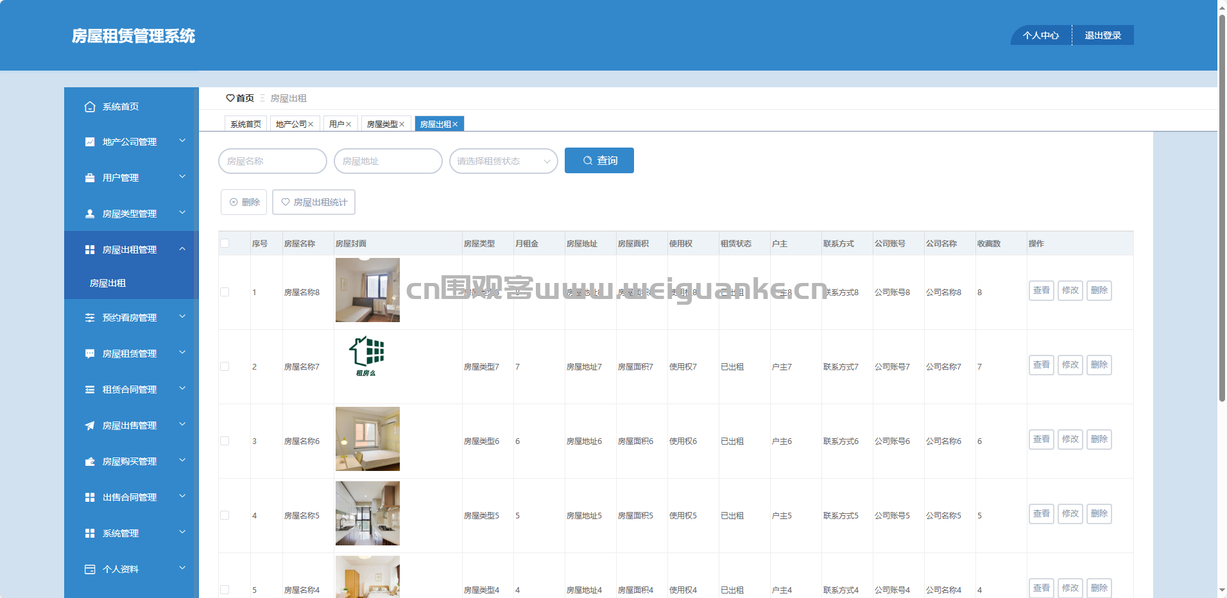Open 个人中心 in the header

pyautogui.click(x=1041, y=35)
